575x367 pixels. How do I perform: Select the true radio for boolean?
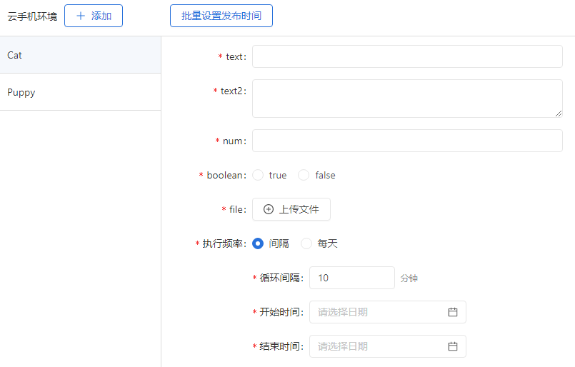[258, 175]
